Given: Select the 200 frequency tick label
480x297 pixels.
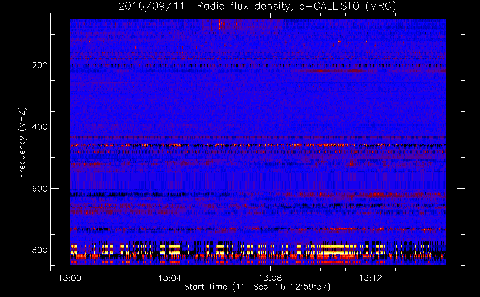Looking at the screenshot, I should (39, 65).
